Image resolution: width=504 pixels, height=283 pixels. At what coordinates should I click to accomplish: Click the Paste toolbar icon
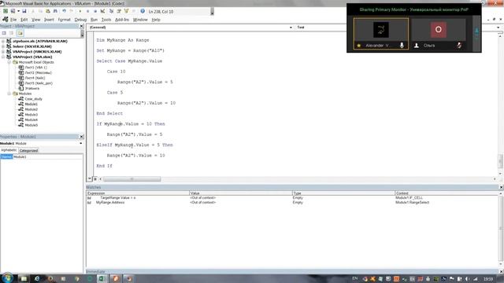pyautogui.click(x=47, y=11)
